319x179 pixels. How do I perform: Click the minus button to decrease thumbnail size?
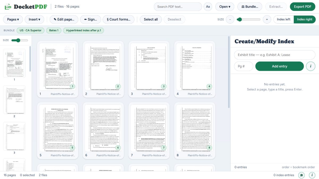230,19
